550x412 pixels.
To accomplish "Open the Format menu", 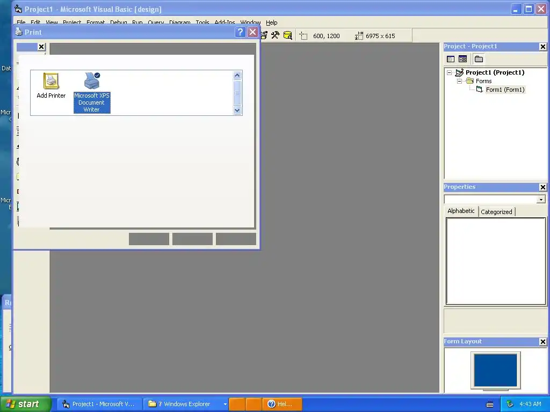I will tap(96, 23).
